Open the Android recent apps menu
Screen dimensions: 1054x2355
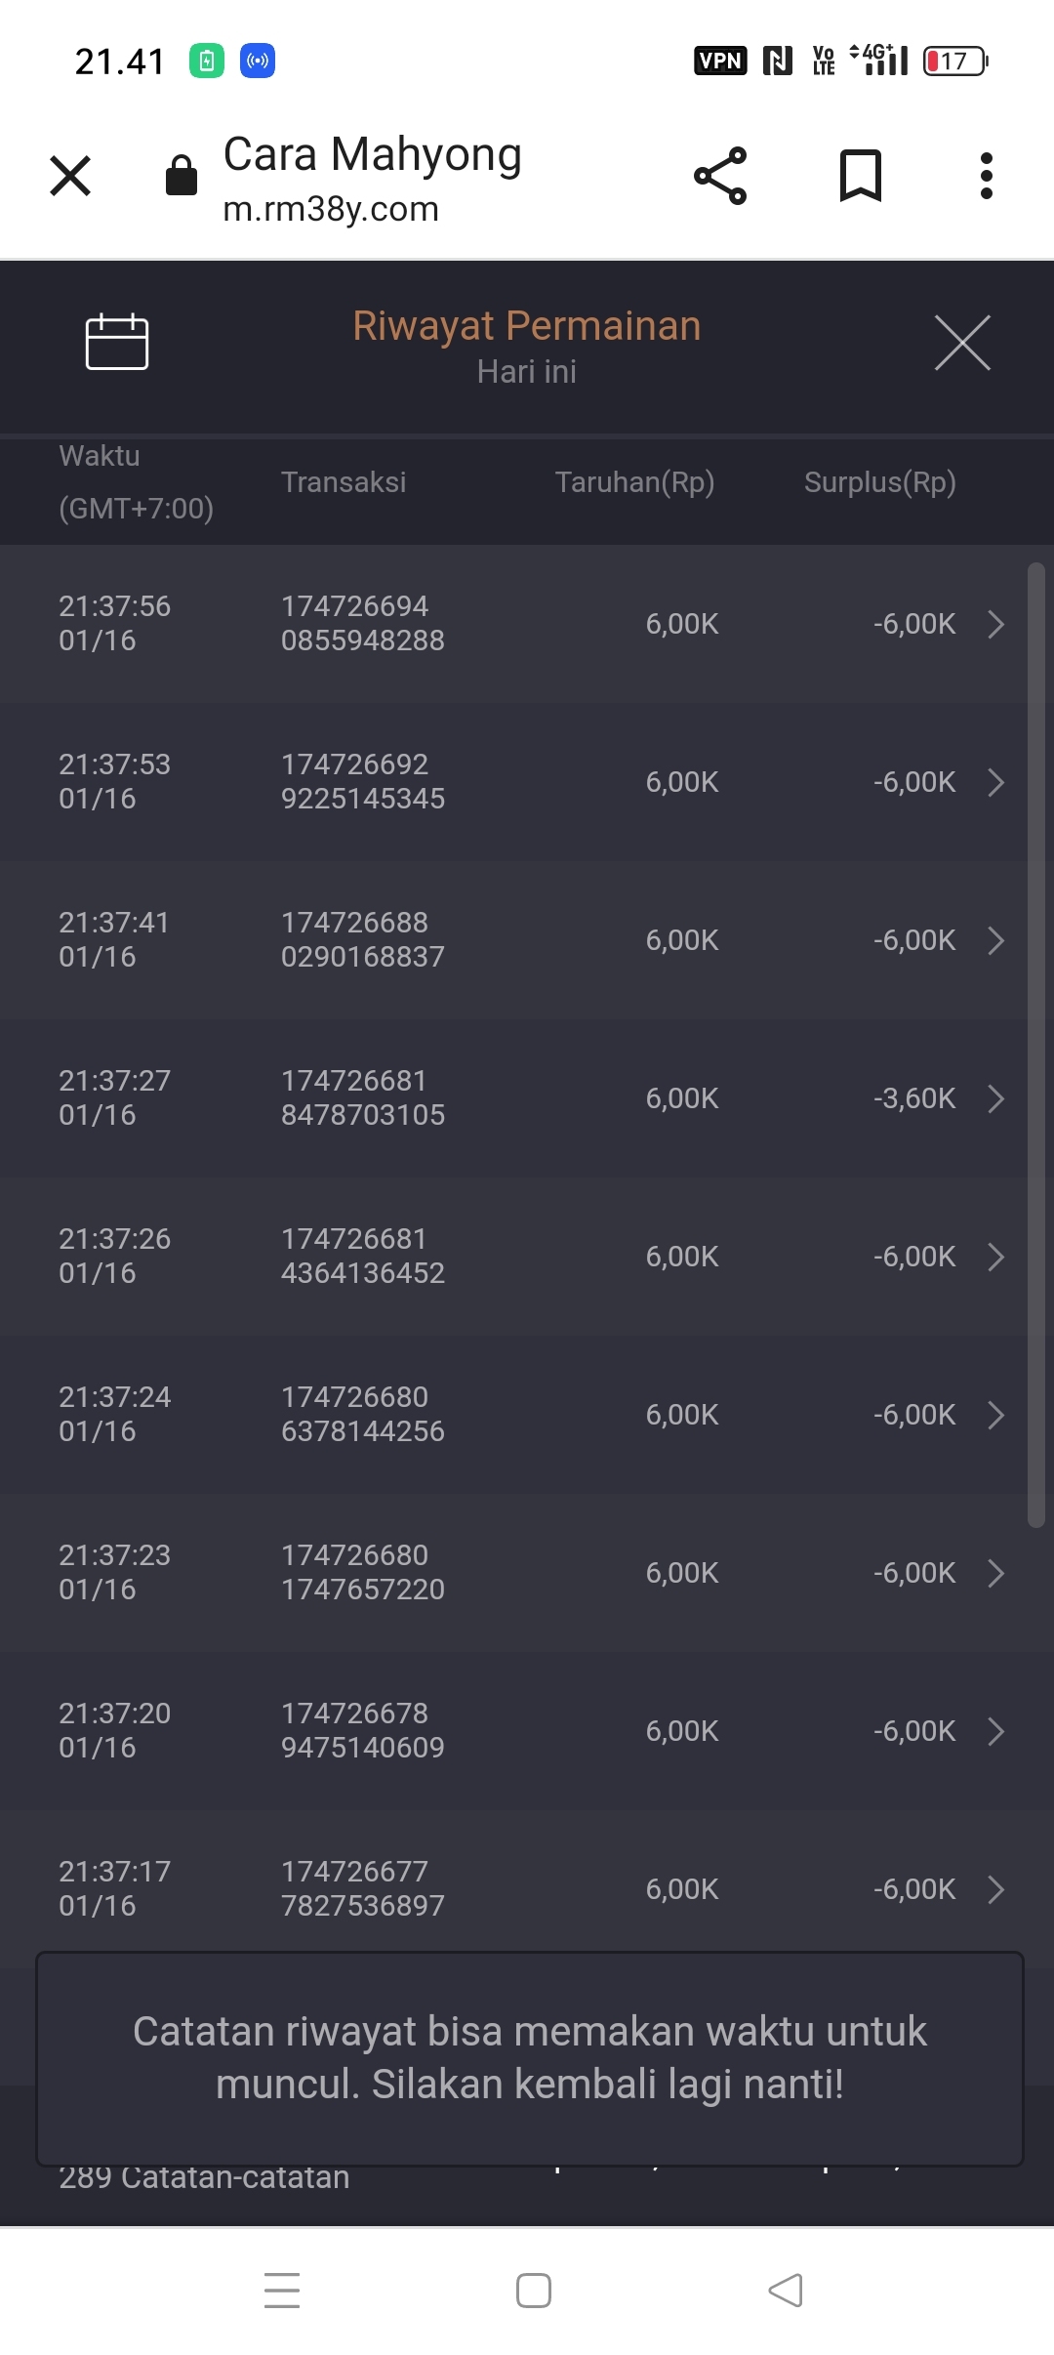point(282,2290)
